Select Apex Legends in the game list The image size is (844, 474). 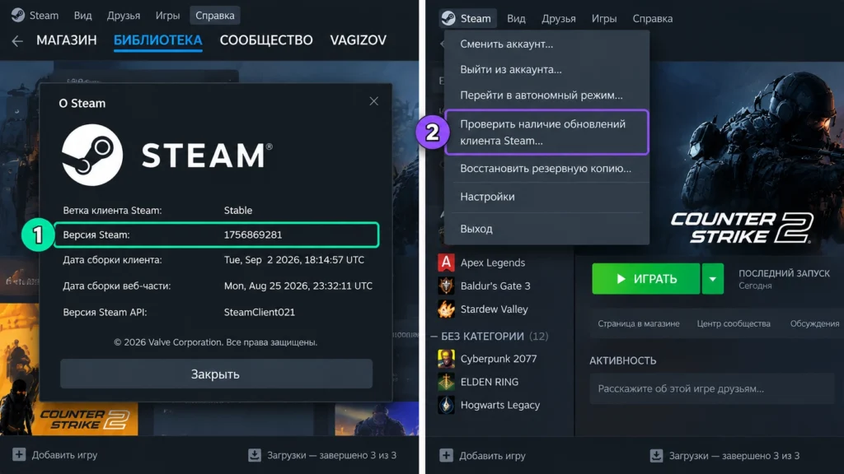tap(493, 263)
